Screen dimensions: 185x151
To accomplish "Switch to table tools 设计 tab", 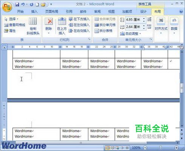I will pos(143,12).
